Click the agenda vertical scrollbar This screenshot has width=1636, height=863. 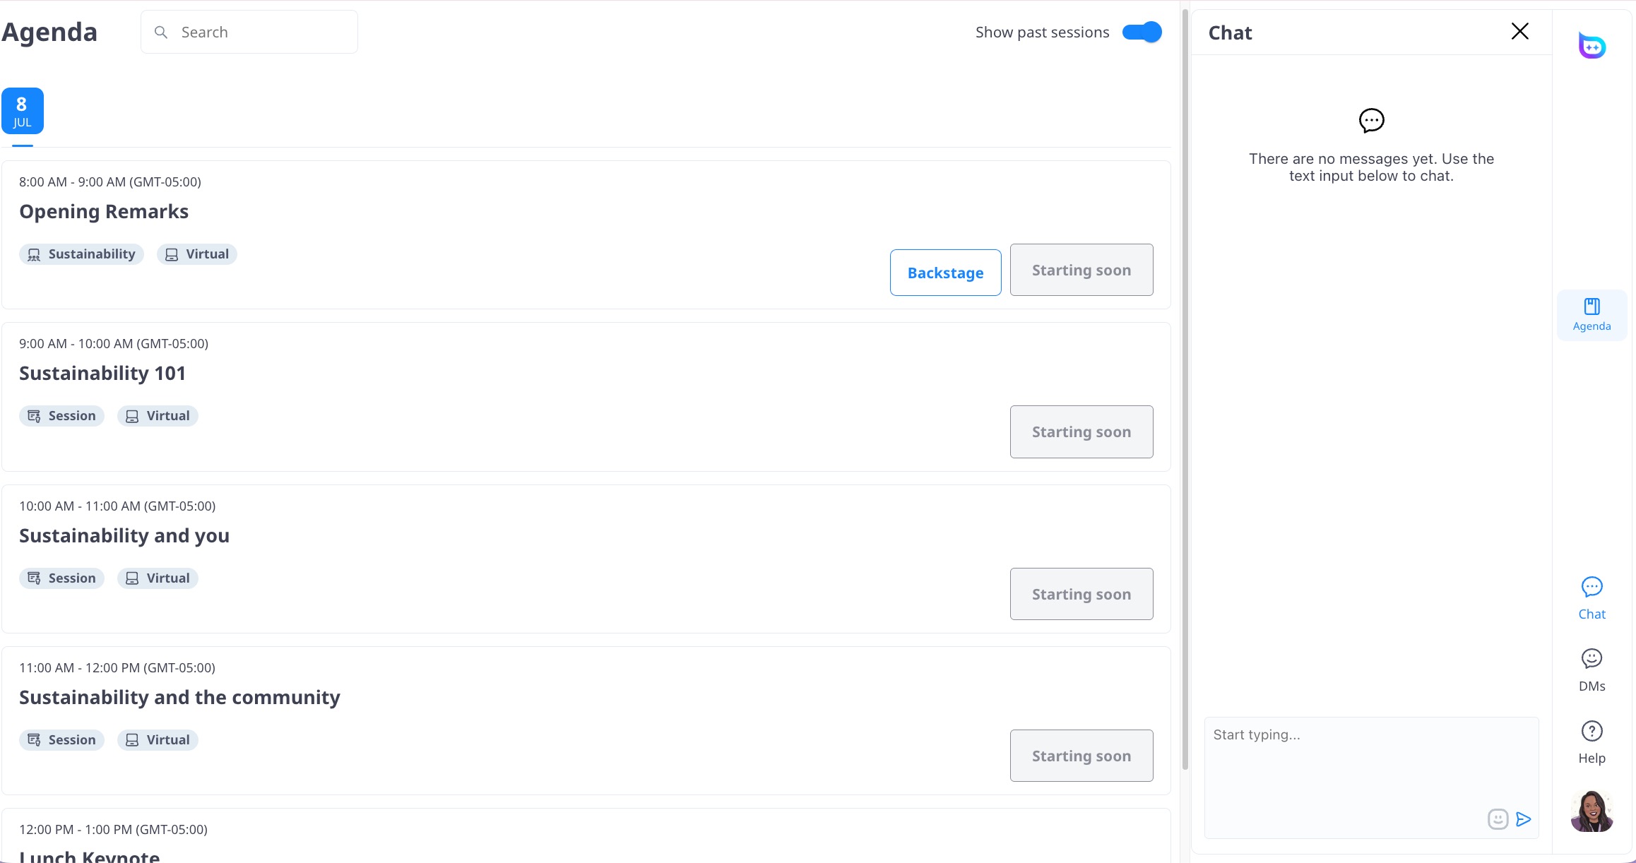click(x=1185, y=388)
